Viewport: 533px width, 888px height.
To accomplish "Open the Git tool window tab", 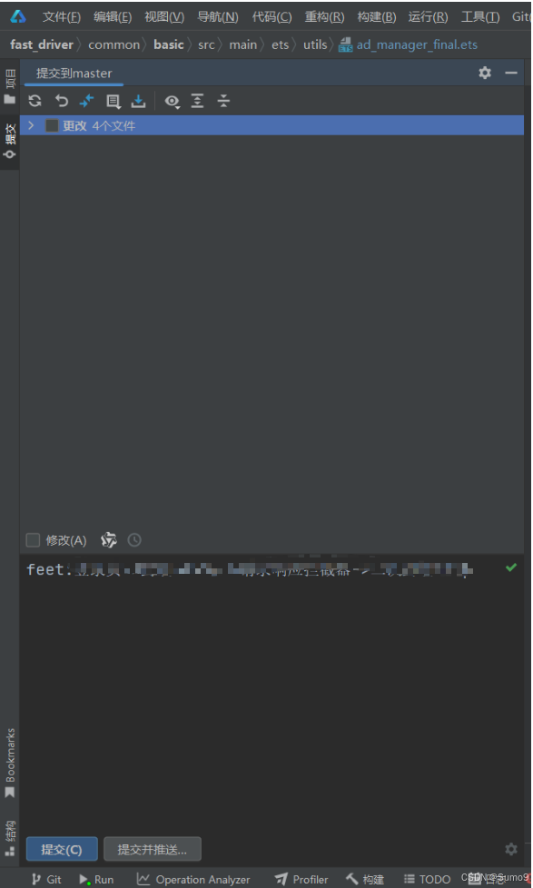I will coord(46,879).
